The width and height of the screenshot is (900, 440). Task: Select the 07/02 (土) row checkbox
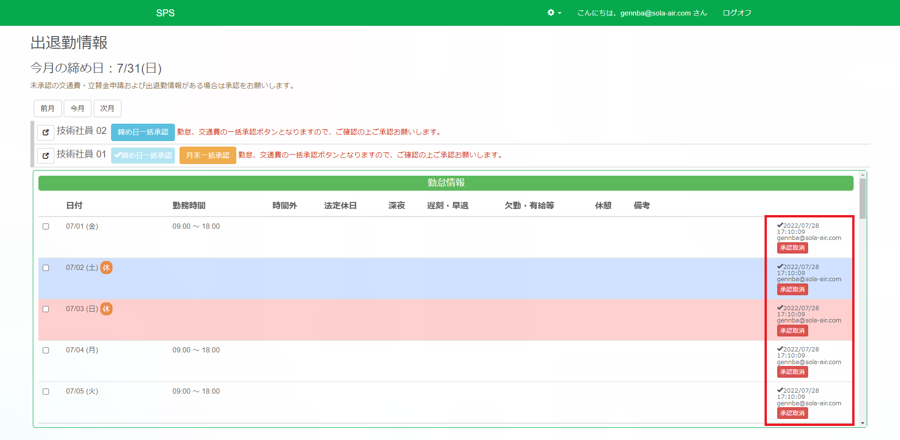pyautogui.click(x=46, y=268)
